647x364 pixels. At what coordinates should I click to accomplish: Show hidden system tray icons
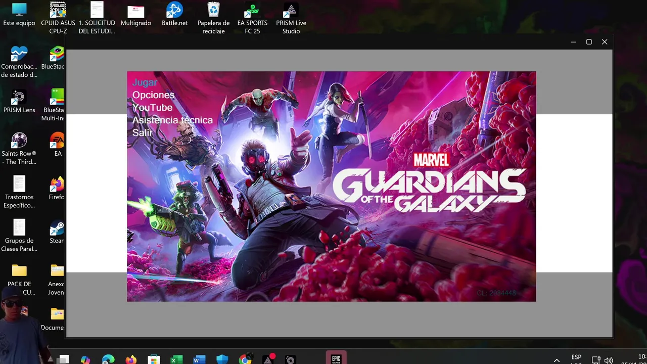point(557,360)
